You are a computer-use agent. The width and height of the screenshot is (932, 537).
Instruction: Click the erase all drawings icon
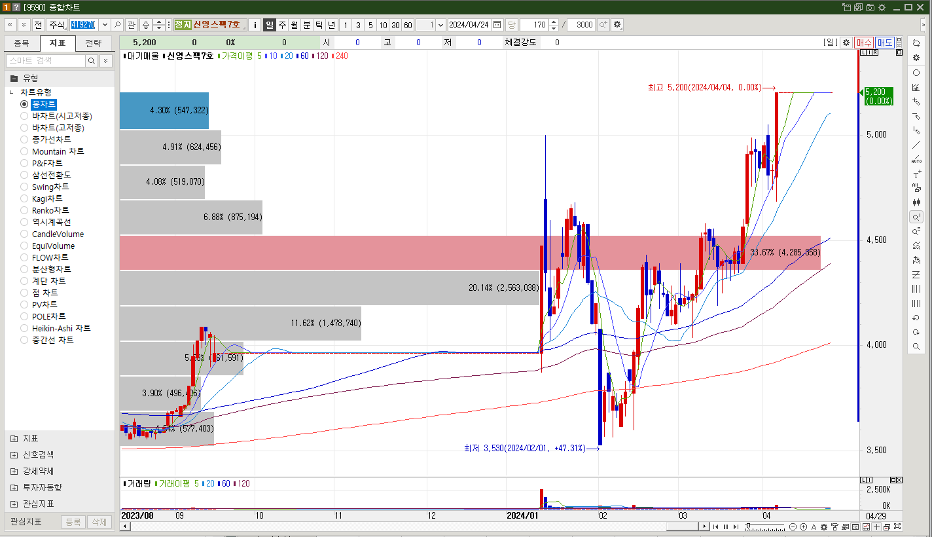[x=916, y=188]
